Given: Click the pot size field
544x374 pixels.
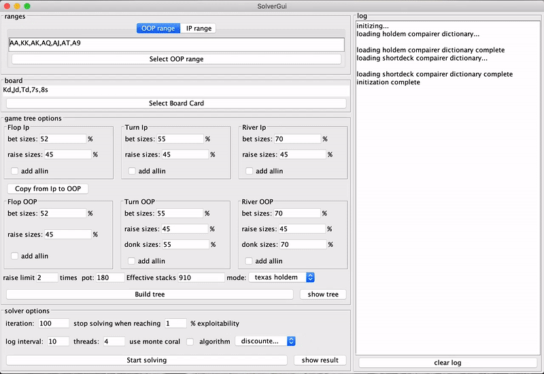Looking at the screenshot, I should [x=110, y=277].
